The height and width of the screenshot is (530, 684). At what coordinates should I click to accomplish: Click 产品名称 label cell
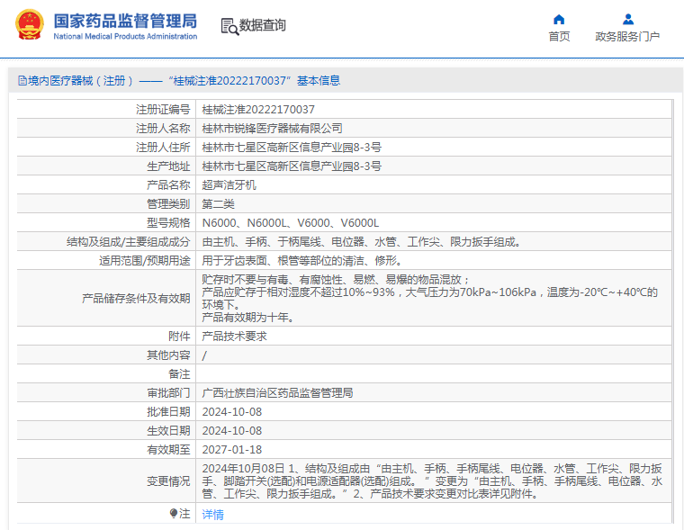168,185
